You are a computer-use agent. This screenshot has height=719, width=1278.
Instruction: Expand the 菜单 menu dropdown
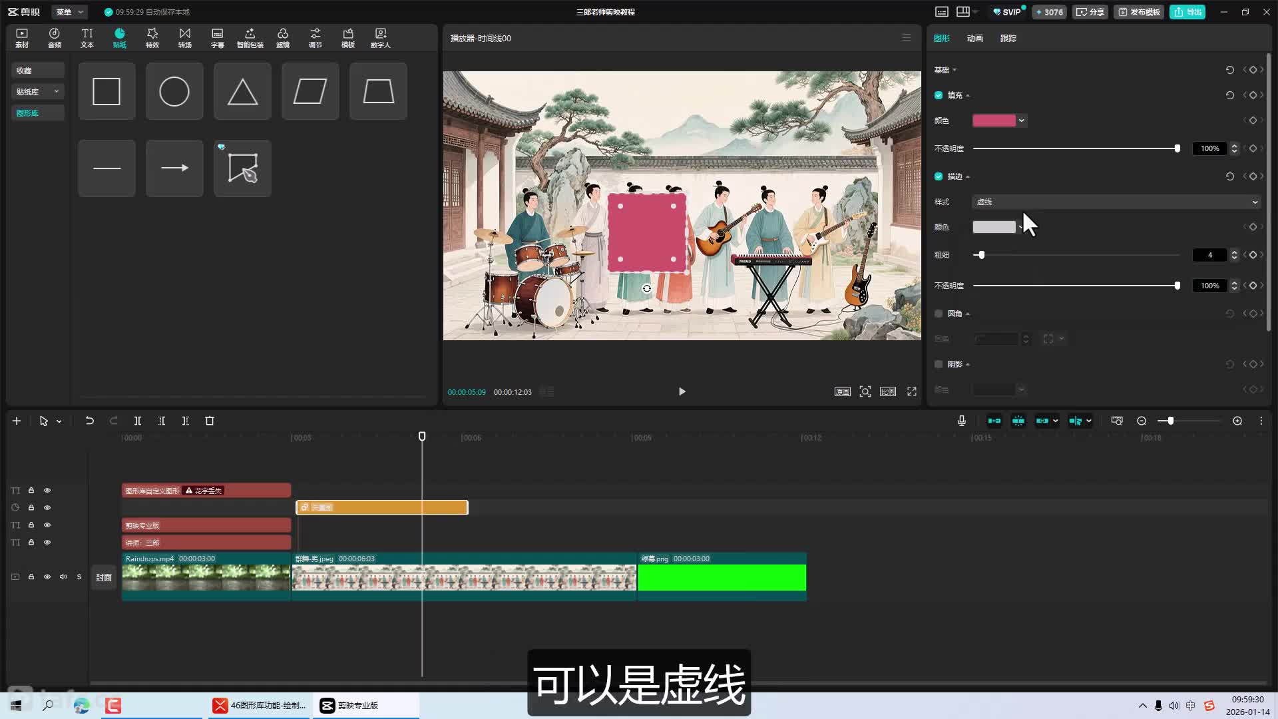tap(69, 12)
